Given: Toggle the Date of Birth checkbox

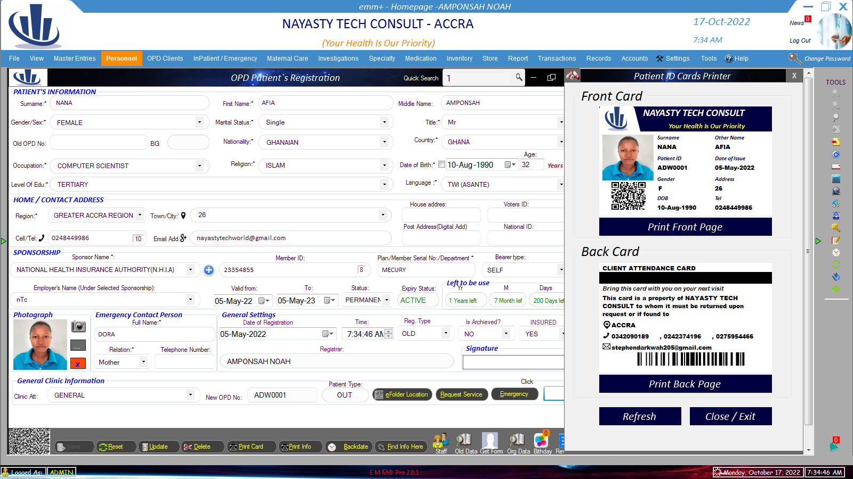Looking at the screenshot, I should tap(441, 164).
